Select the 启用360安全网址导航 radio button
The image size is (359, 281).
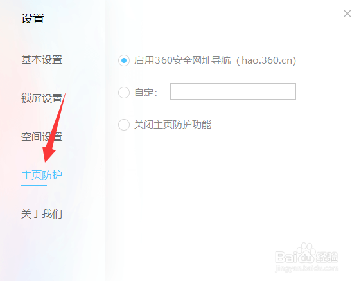coord(124,60)
